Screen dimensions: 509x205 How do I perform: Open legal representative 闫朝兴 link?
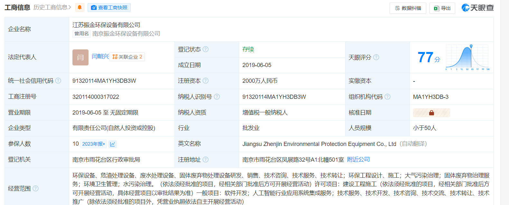click(x=100, y=56)
